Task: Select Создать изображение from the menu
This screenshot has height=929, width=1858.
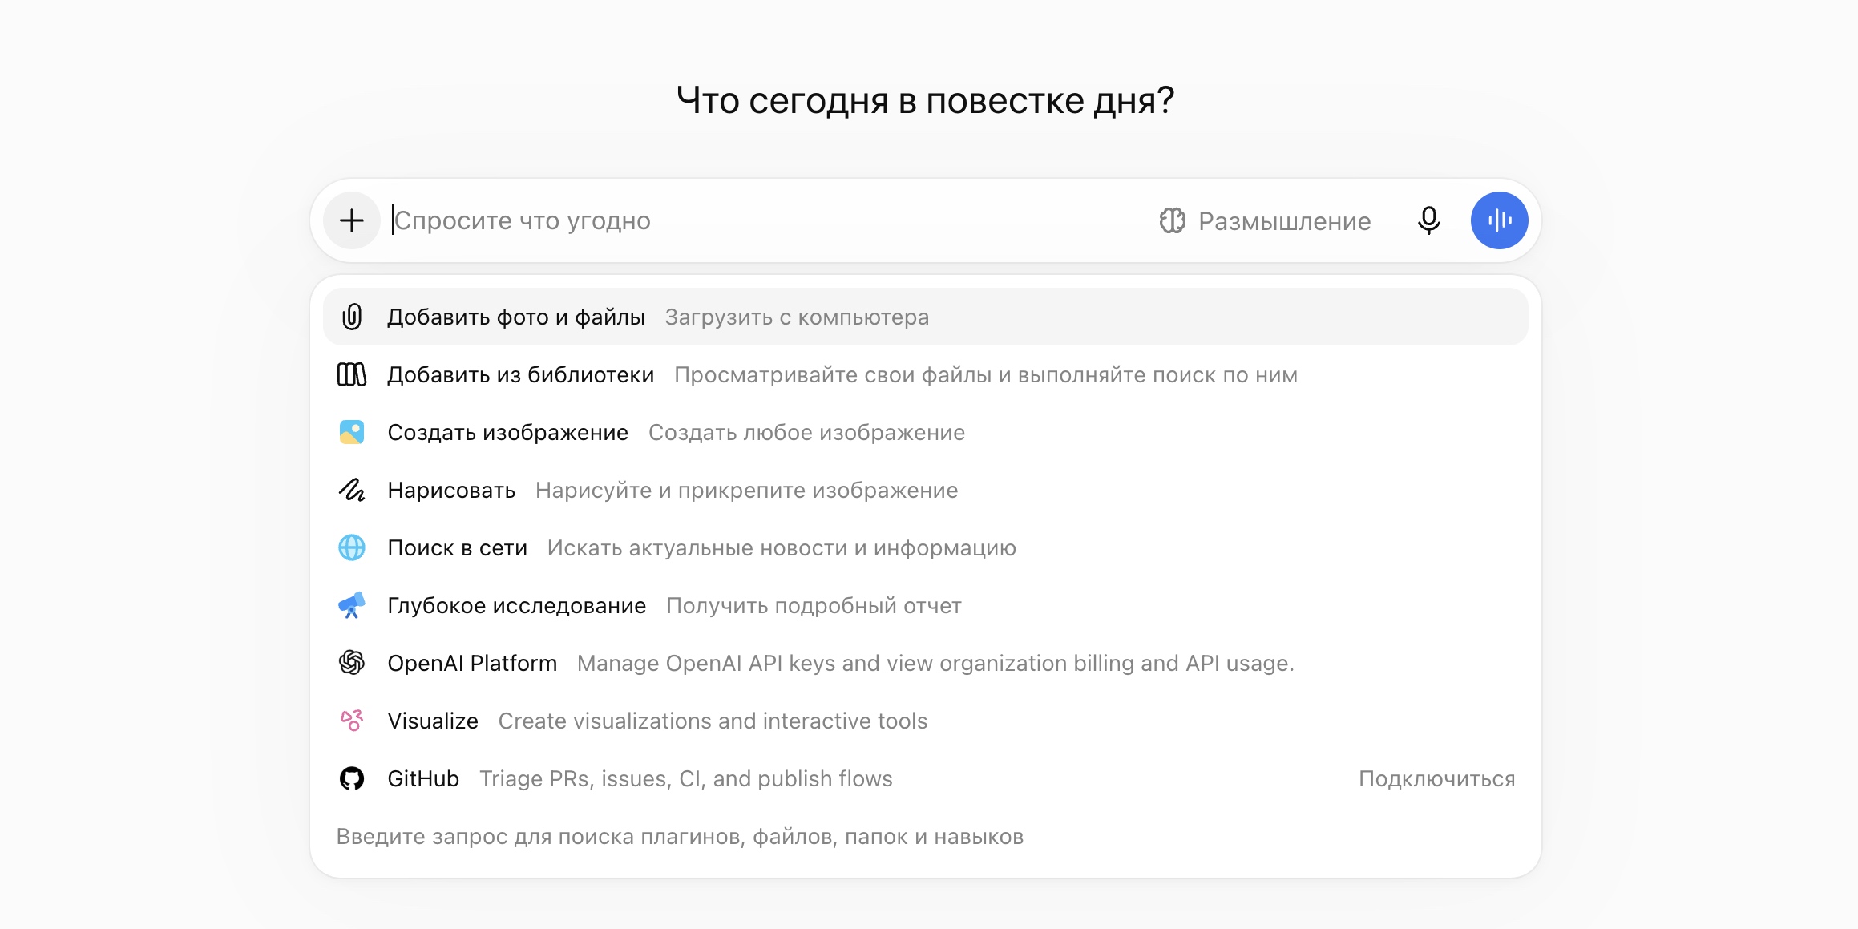Action: point(925,432)
